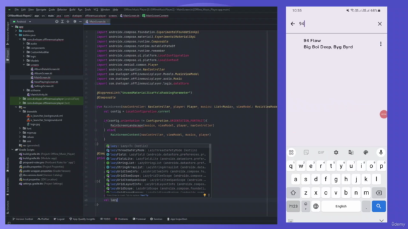
Task: Open the Refactor menu
Action: click(x=62, y=10)
